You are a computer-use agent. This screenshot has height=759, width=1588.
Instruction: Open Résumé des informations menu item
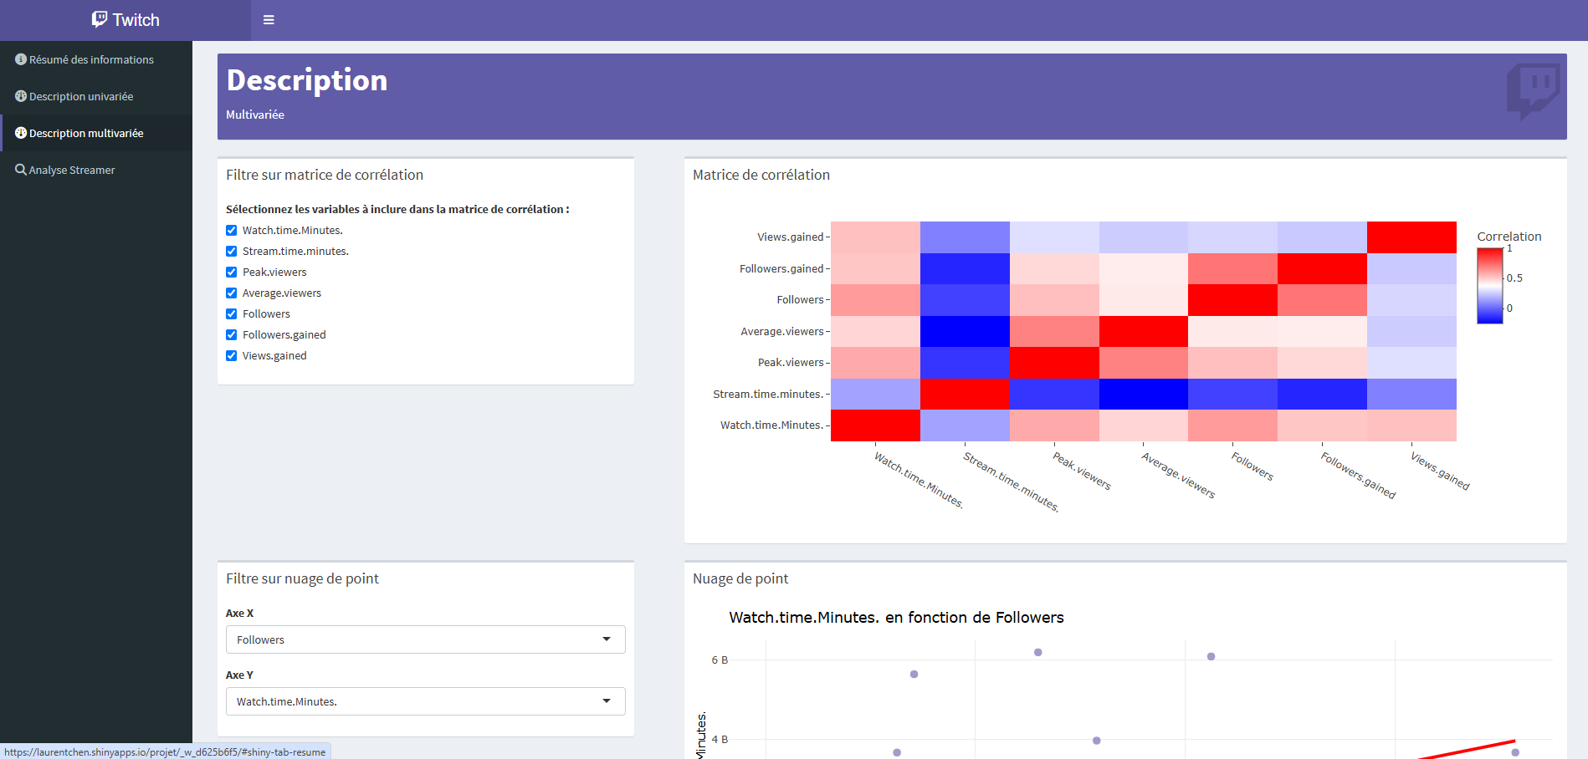click(91, 59)
